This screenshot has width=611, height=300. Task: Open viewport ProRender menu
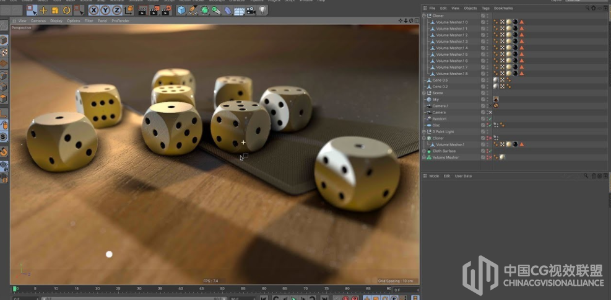pyautogui.click(x=121, y=20)
